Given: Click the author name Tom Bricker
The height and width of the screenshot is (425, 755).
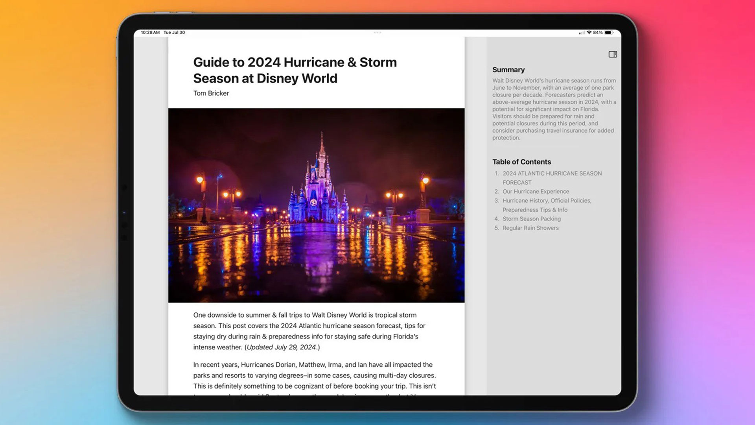Looking at the screenshot, I should (x=211, y=93).
